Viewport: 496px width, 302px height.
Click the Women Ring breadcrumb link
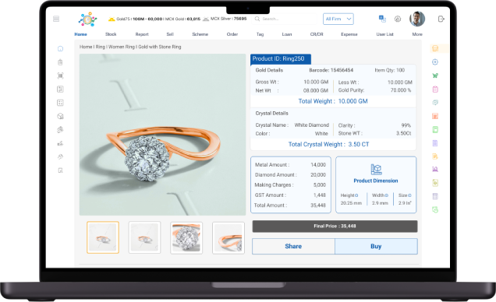(x=122, y=47)
